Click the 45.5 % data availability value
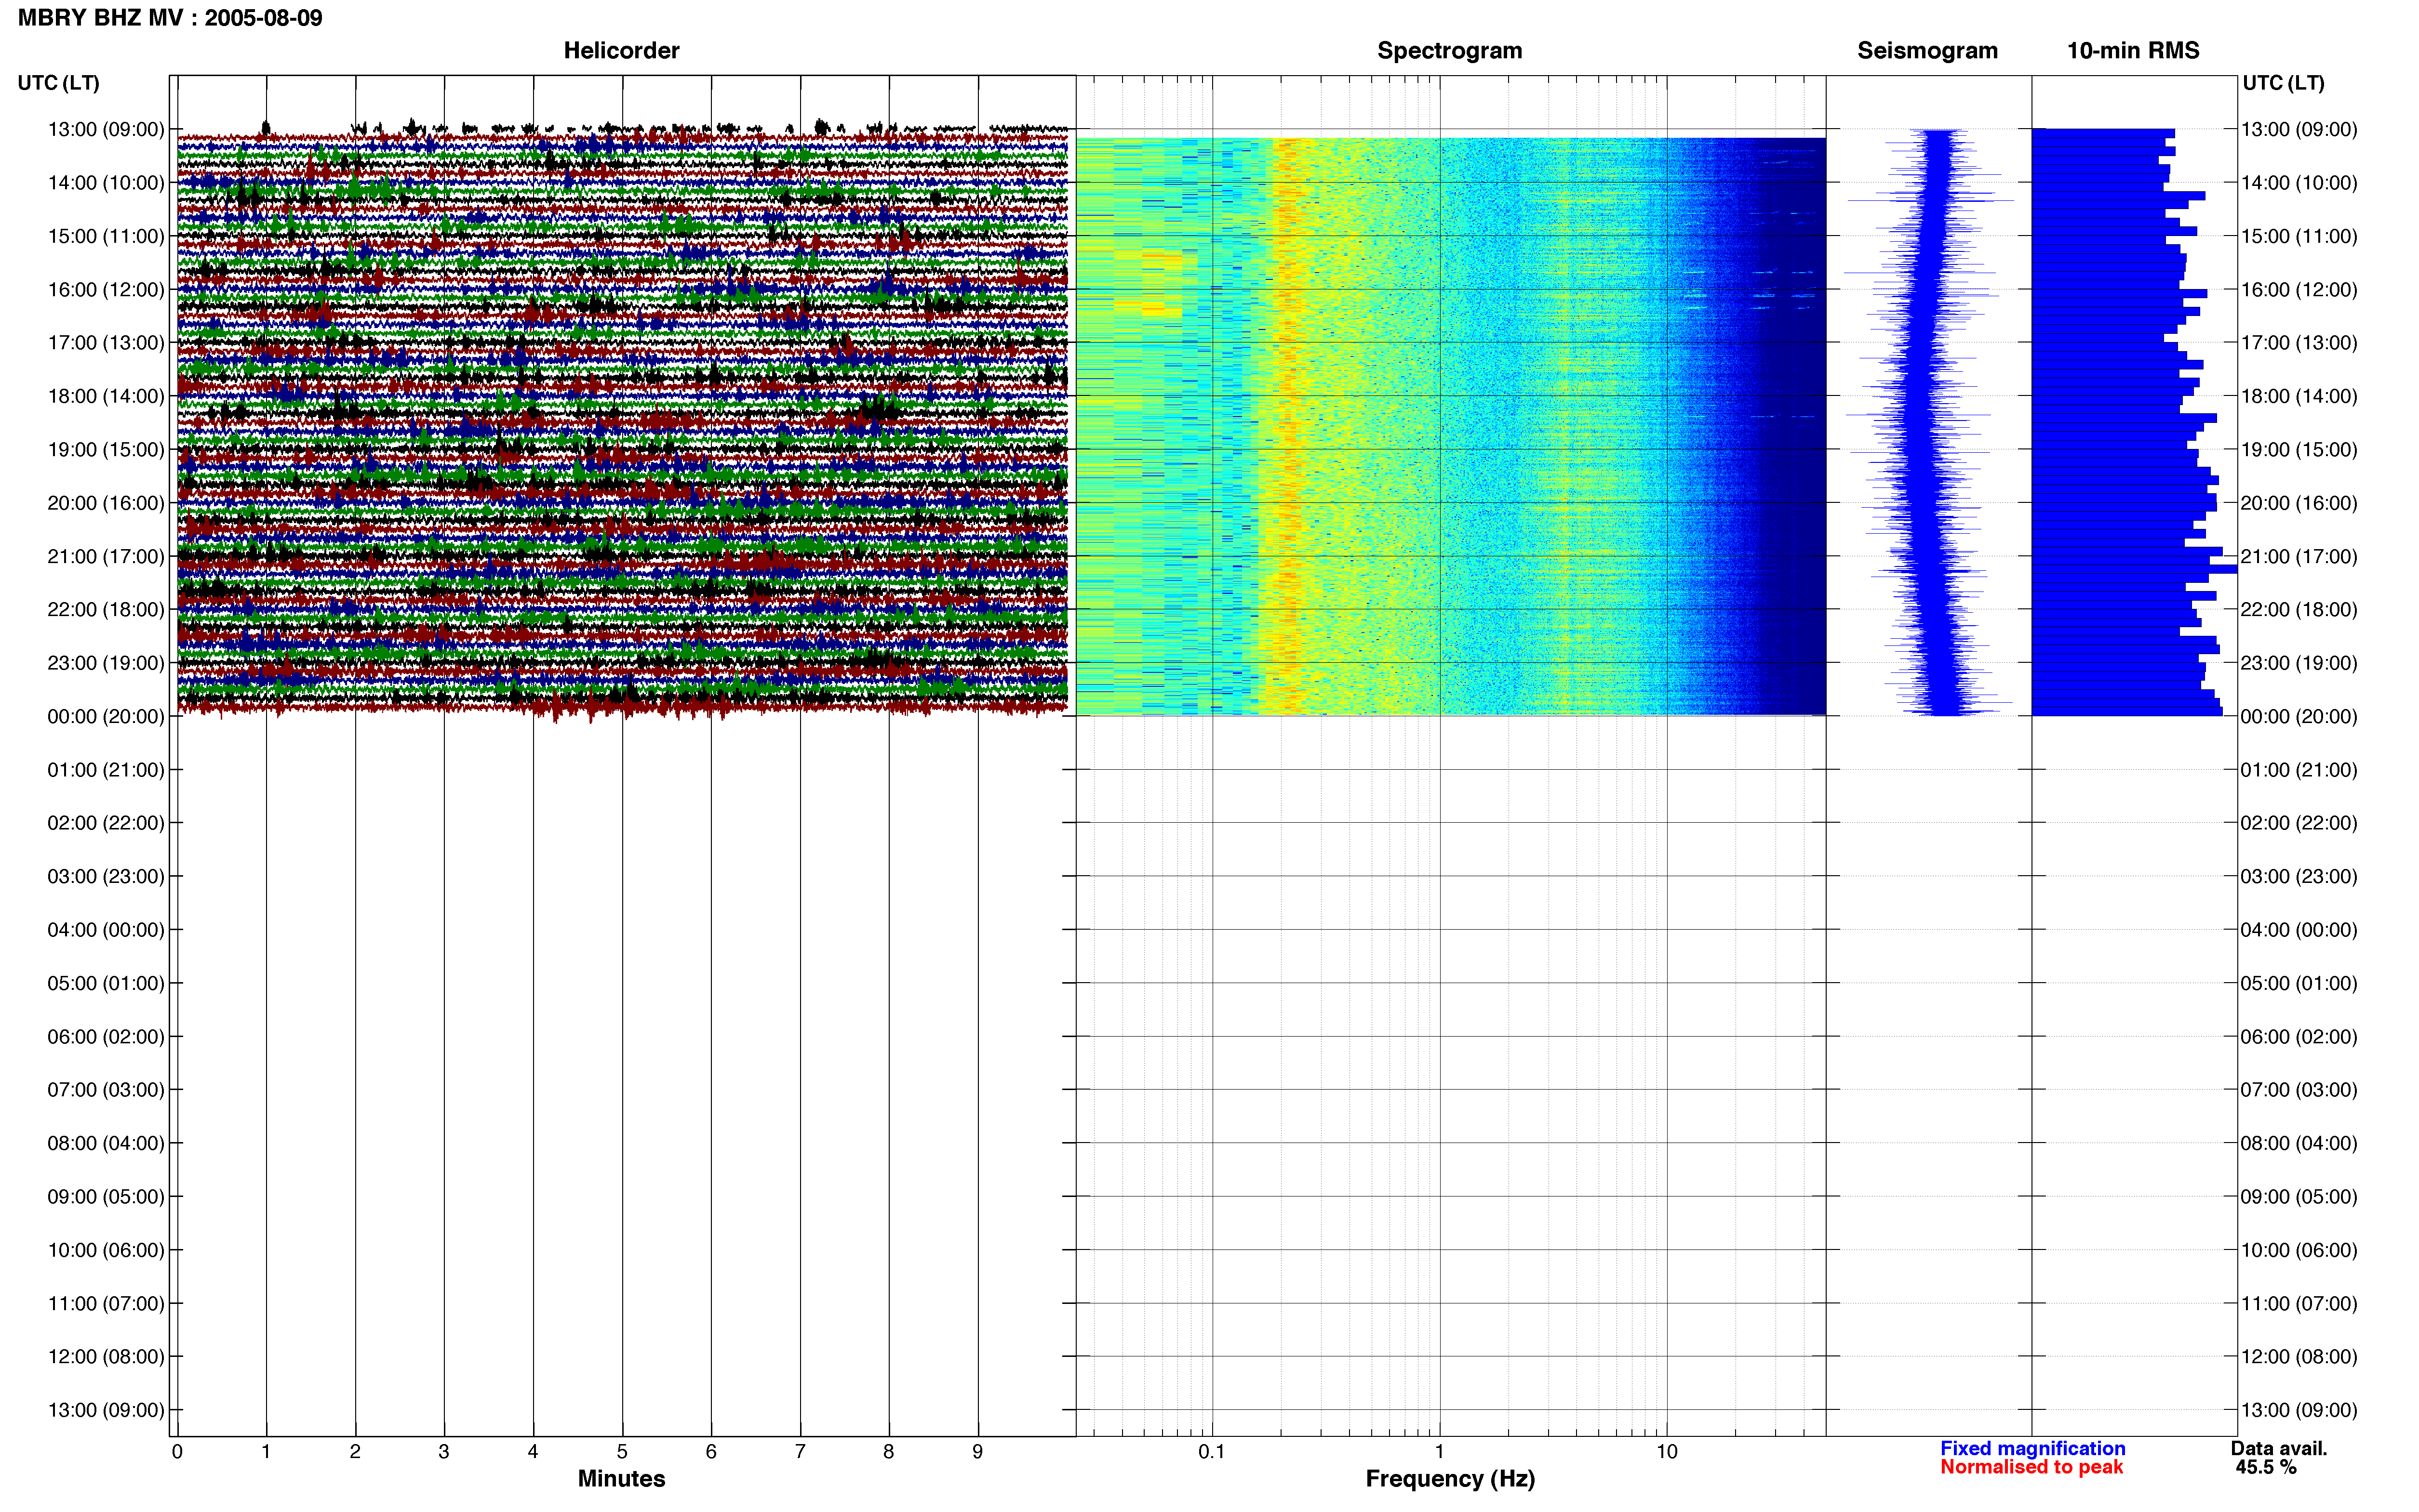 point(2266,1467)
